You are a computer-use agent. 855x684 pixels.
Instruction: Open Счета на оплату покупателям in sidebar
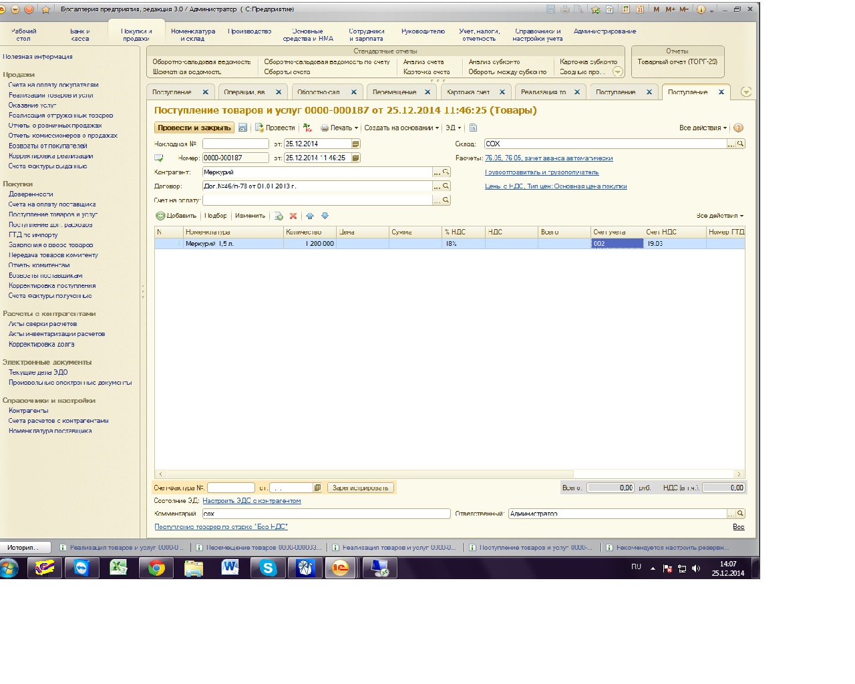pyautogui.click(x=53, y=85)
